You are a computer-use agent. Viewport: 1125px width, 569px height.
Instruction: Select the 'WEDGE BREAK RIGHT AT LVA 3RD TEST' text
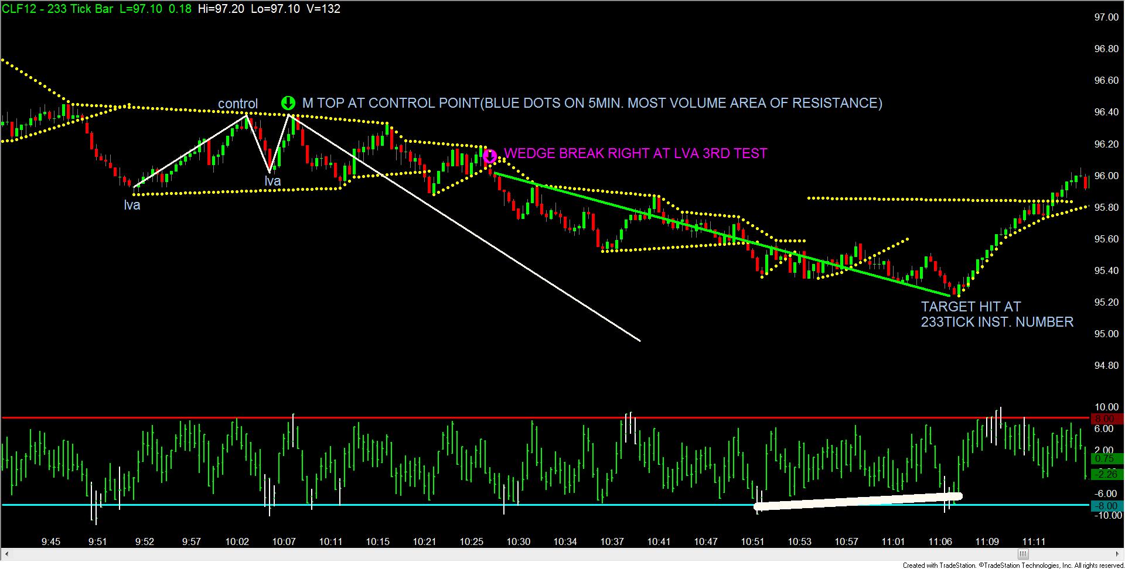[635, 153]
